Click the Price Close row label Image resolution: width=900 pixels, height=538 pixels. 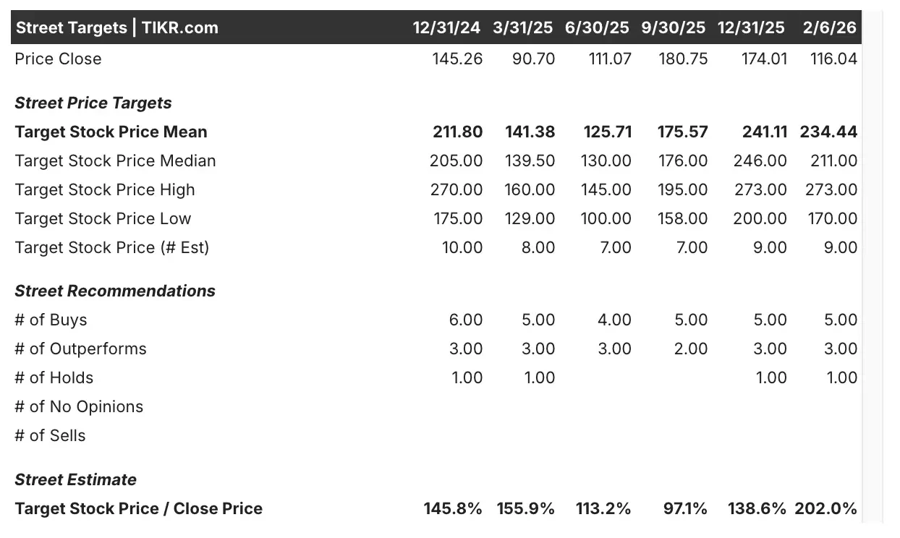click(58, 59)
